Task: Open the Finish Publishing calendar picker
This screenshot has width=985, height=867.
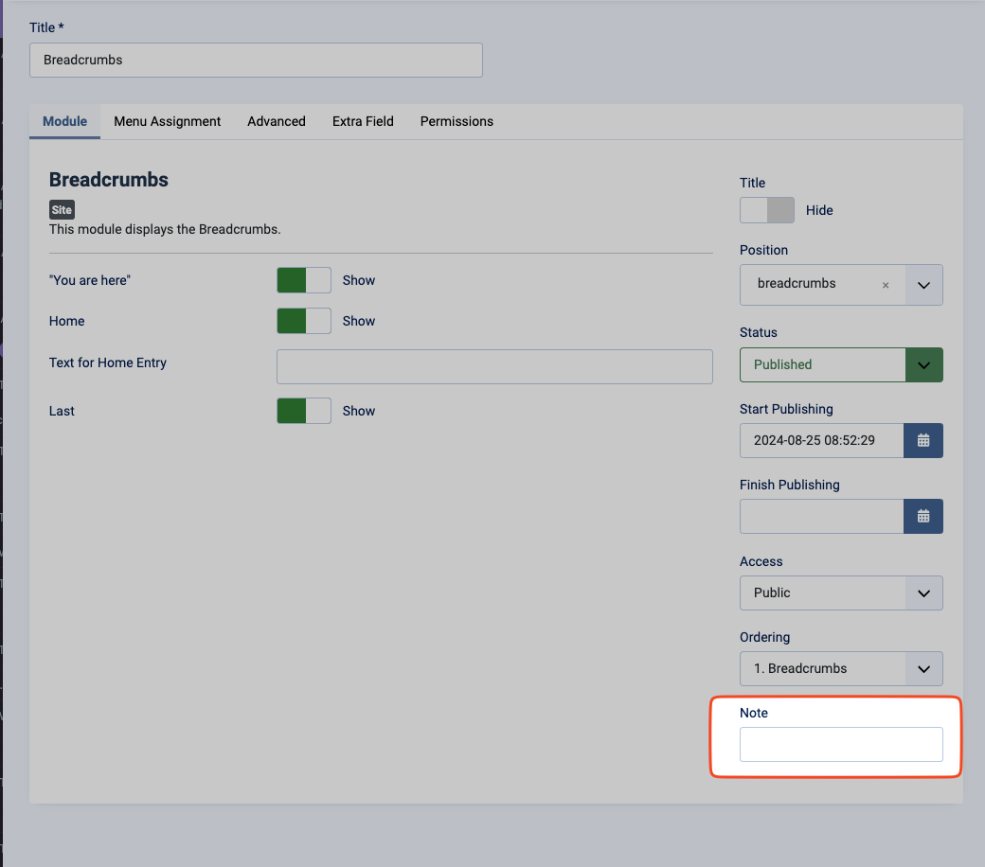Action: click(923, 517)
